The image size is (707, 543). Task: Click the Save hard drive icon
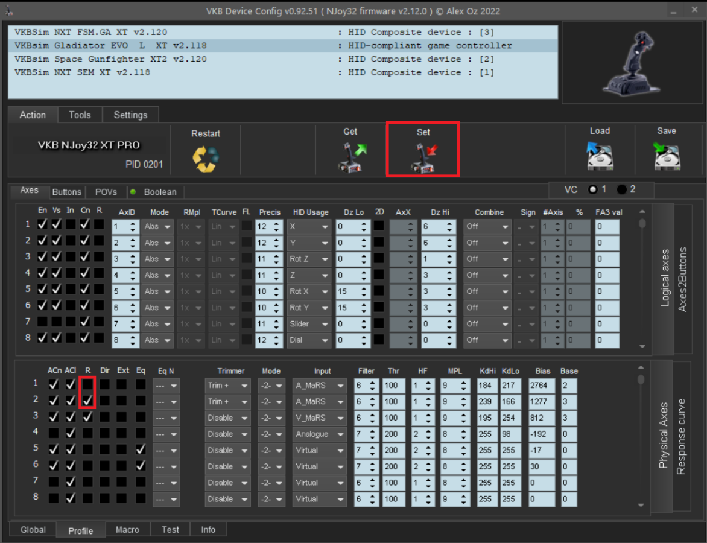coord(667,156)
